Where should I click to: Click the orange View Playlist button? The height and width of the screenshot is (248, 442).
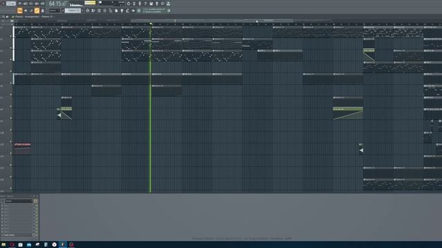(x=20, y=10)
